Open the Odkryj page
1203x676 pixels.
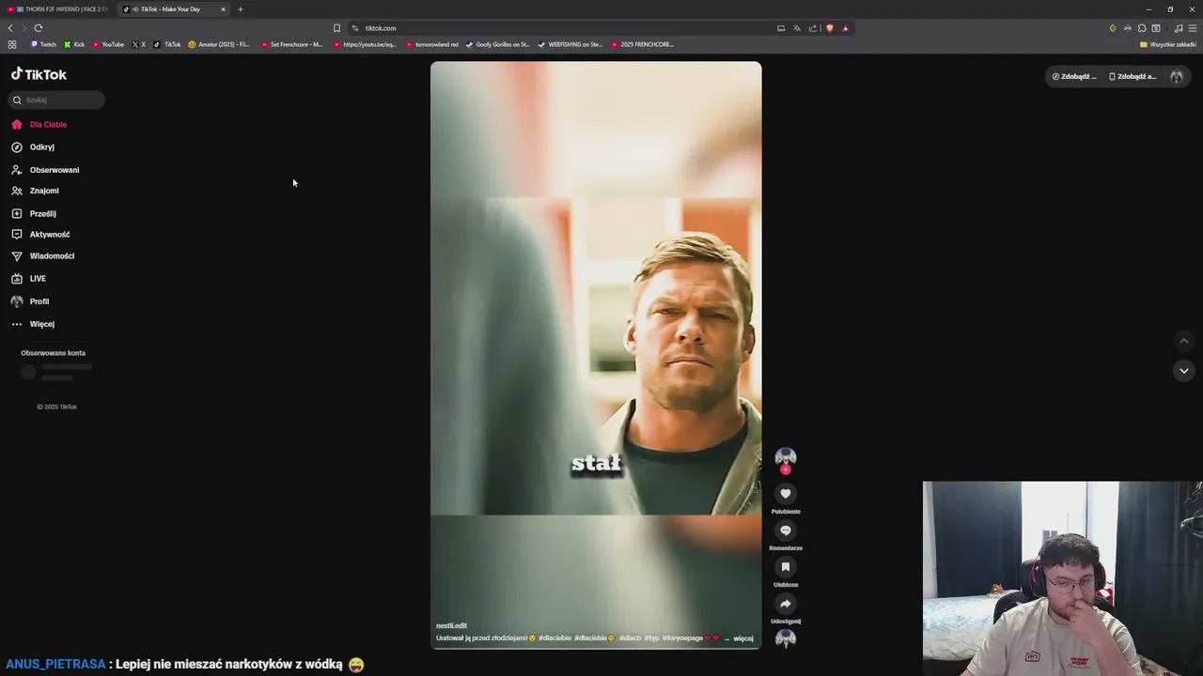(33, 147)
